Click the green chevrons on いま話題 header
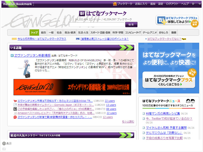 (x=126, y=48)
